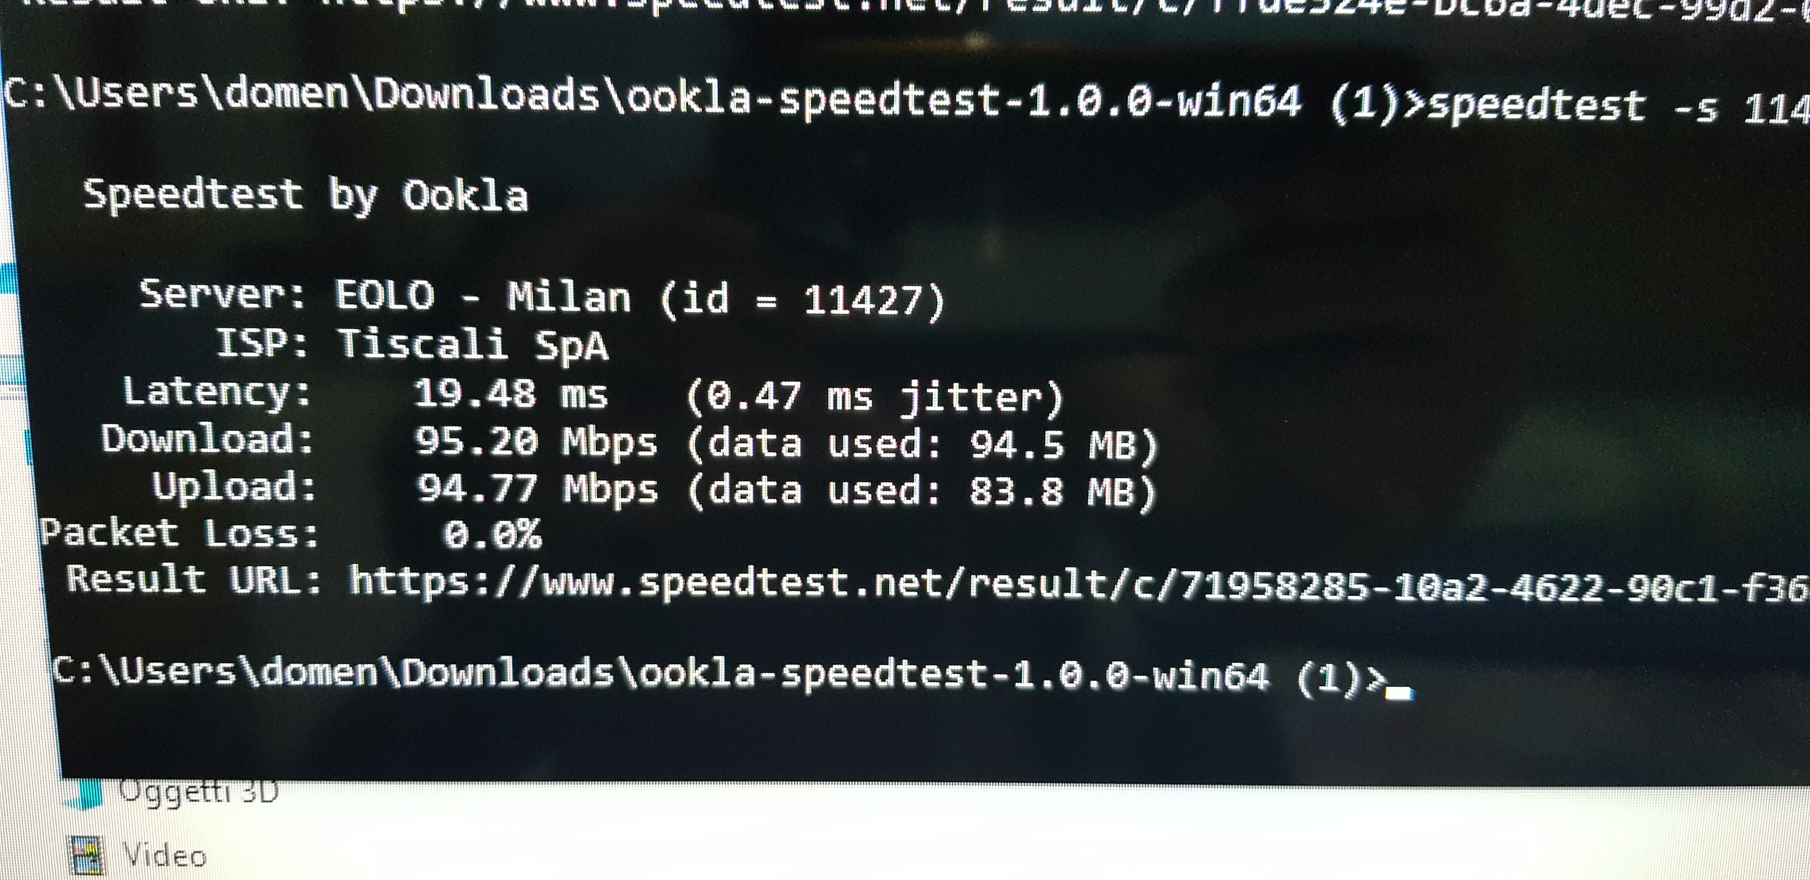Click the Speedtest by Ookla heading text
Image resolution: width=1810 pixels, height=880 pixels.
click(x=306, y=195)
